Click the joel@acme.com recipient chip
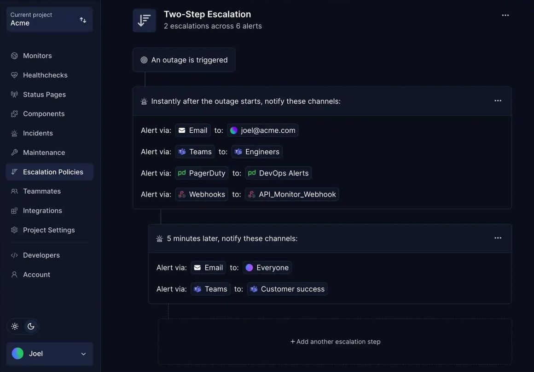The width and height of the screenshot is (534, 372). point(262,130)
